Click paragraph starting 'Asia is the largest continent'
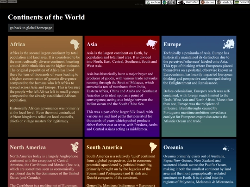The image size is (250, 187). click(122, 59)
